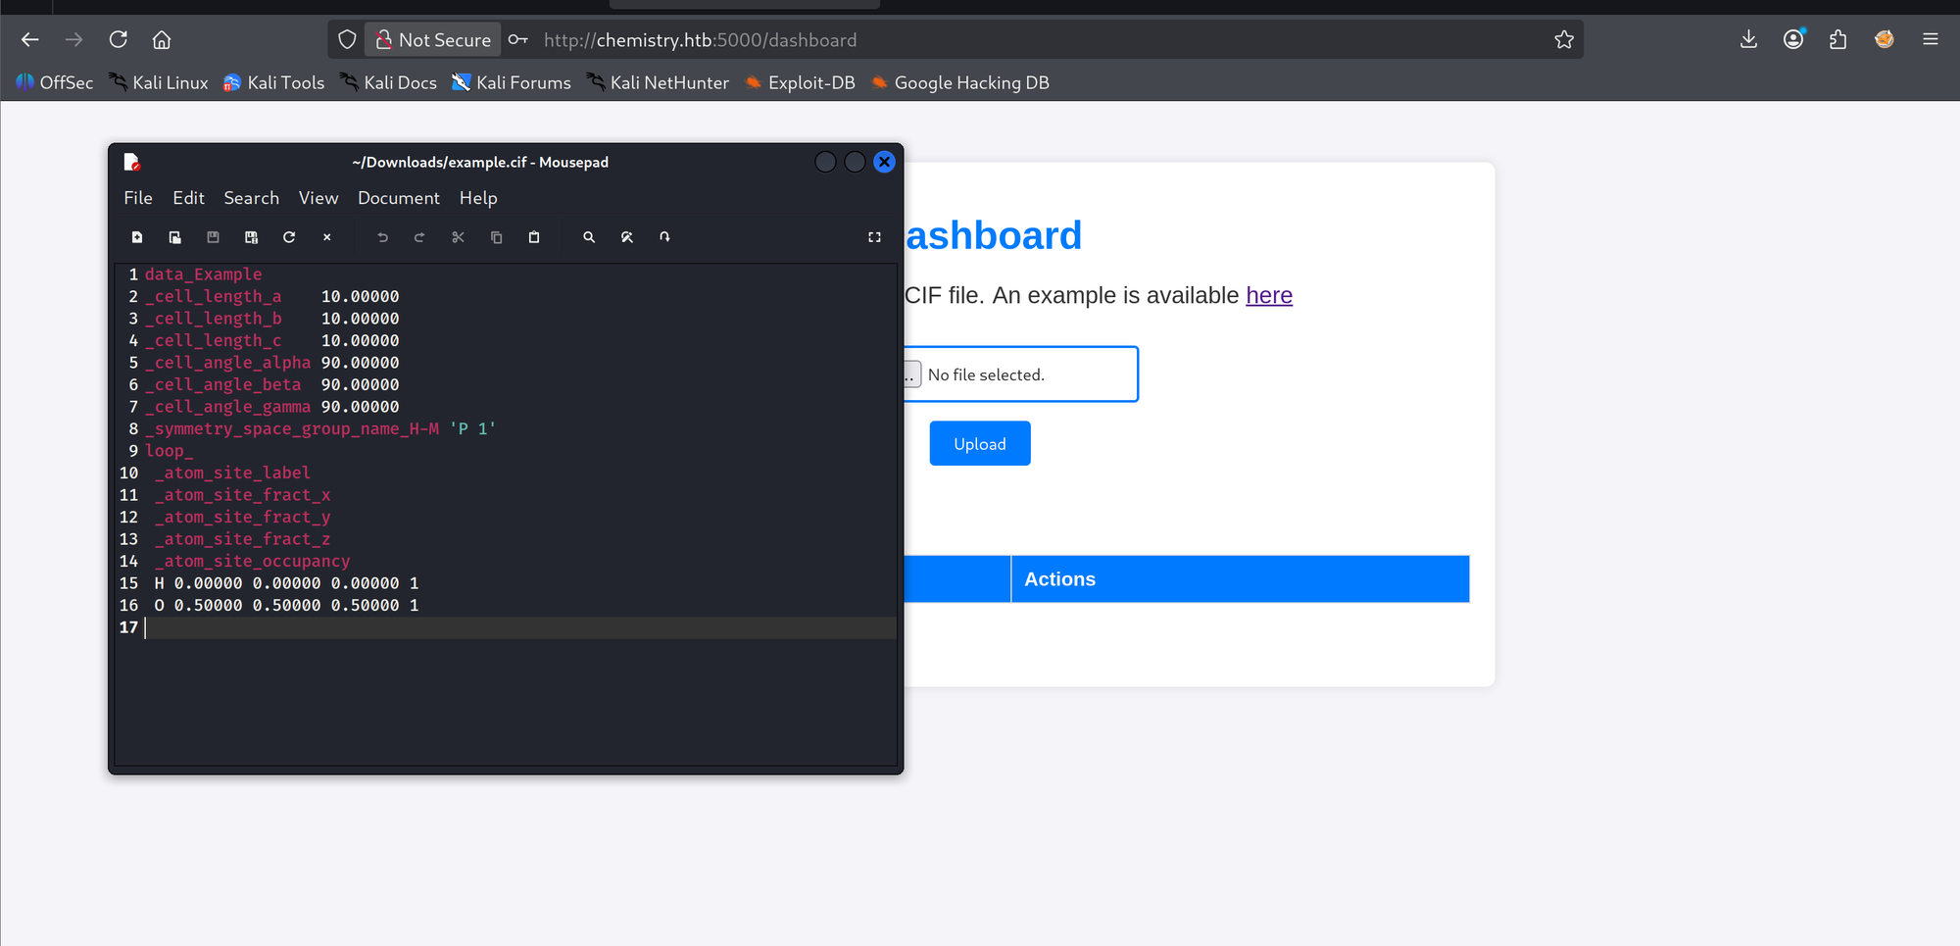The width and height of the screenshot is (1960, 946).
Task: Toggle fullscreen in Mousepad toolbar
Action: pos(874,237)
